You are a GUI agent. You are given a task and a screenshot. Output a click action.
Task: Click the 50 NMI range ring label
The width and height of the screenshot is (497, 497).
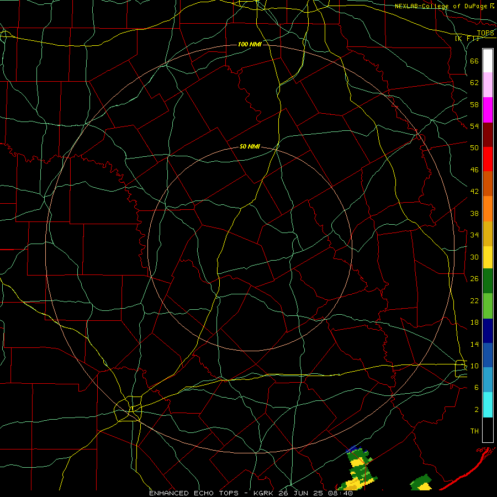(x=250, y=146)
